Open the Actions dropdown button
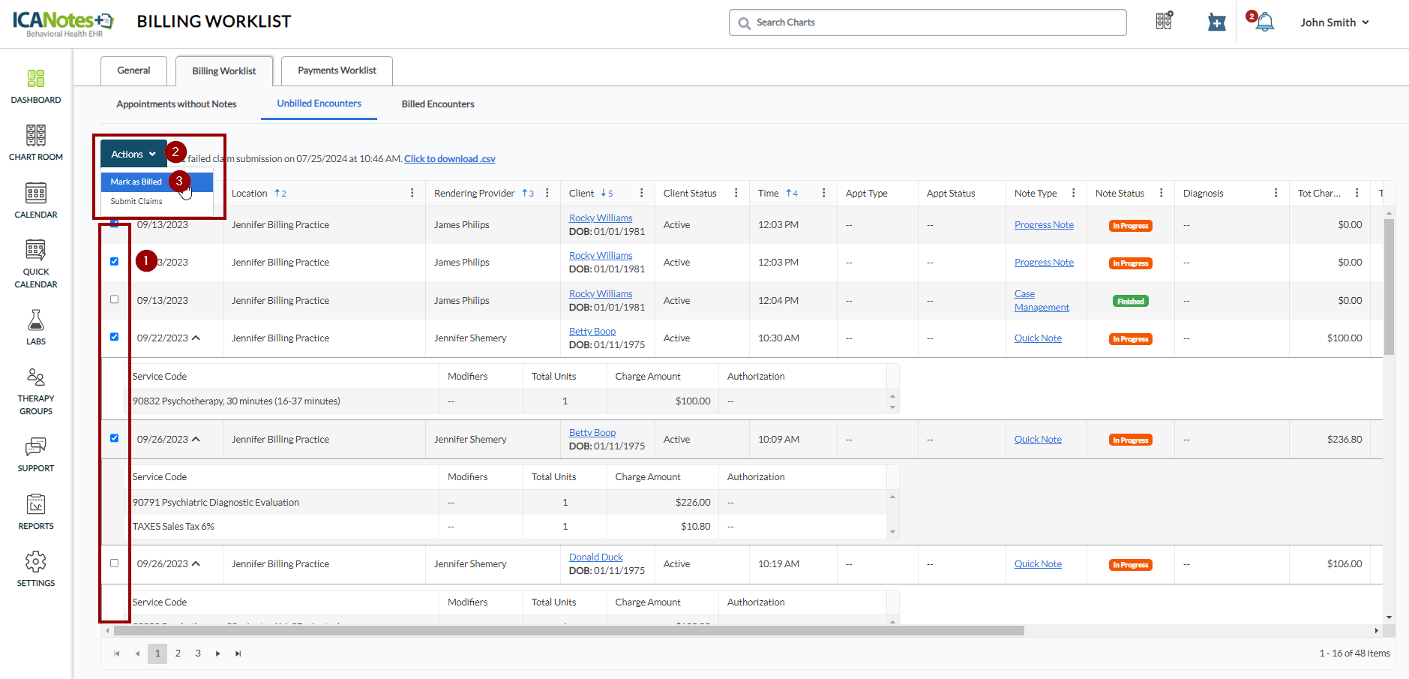Image resolution: width=1409 pixels, height=679 pixels. [133, 154]
